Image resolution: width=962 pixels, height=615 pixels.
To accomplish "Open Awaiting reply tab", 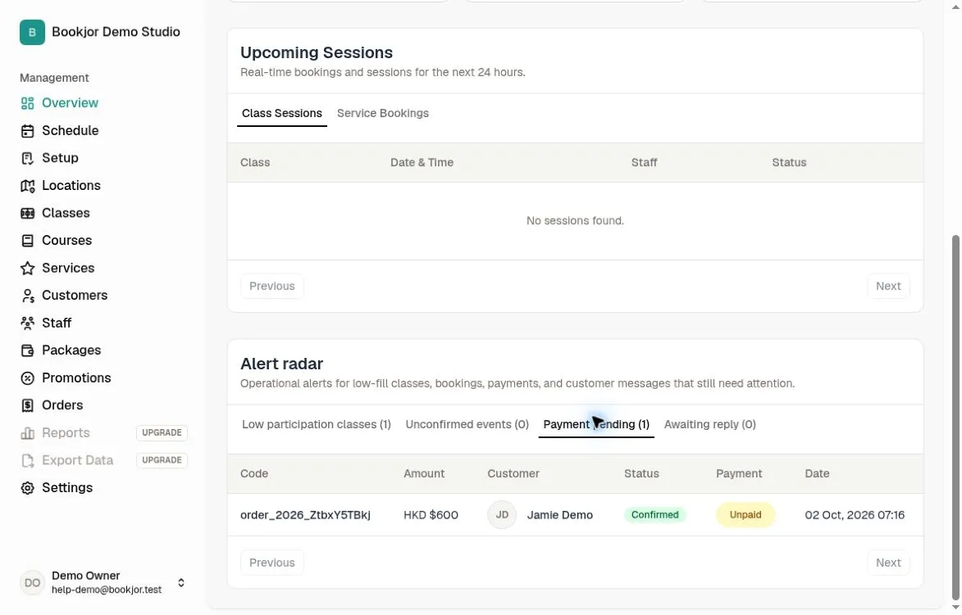I will [710, 424].
